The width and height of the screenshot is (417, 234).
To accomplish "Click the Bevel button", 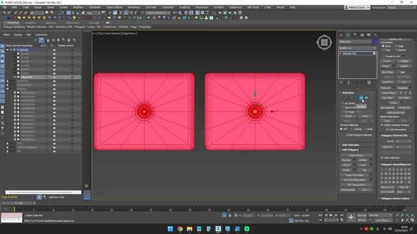I will (346, 165).
